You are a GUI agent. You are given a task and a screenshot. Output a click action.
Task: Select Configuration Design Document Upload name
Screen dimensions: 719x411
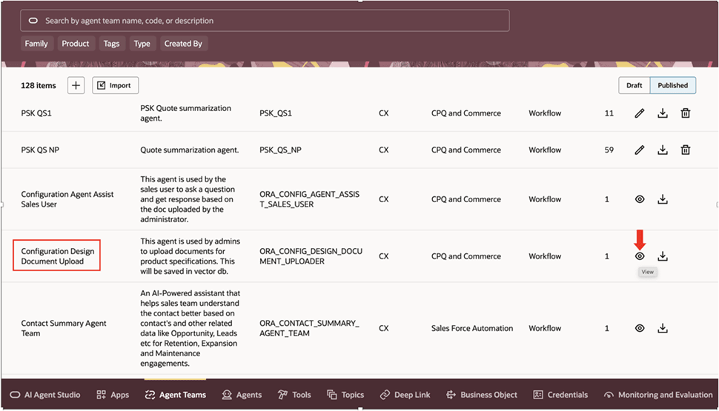(58, 256)
